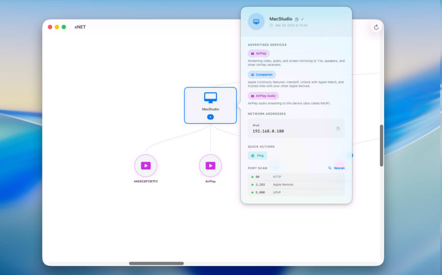The height and width of the screenshot is (275, 442).
Task: Copy the MacStudio device name
Action: [296, 19]
